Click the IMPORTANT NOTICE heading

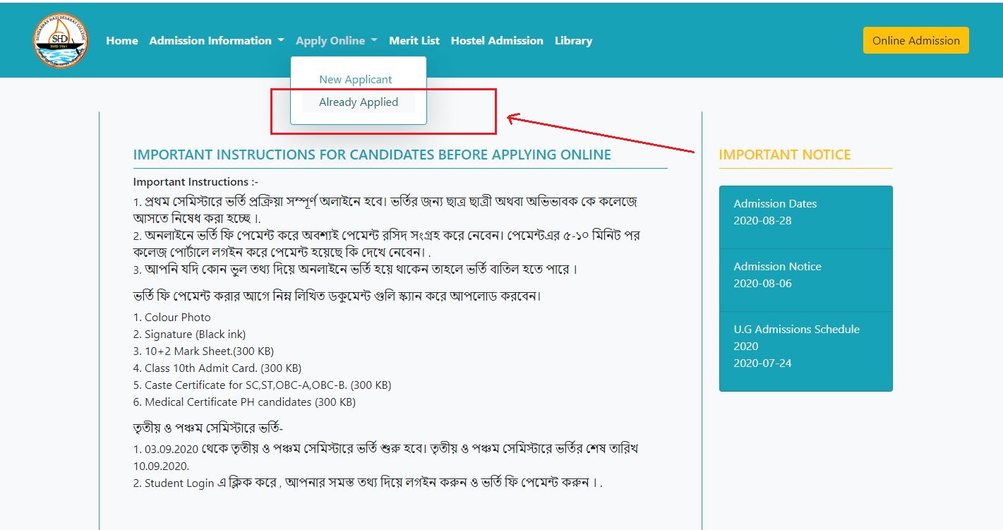pos(784,155)
